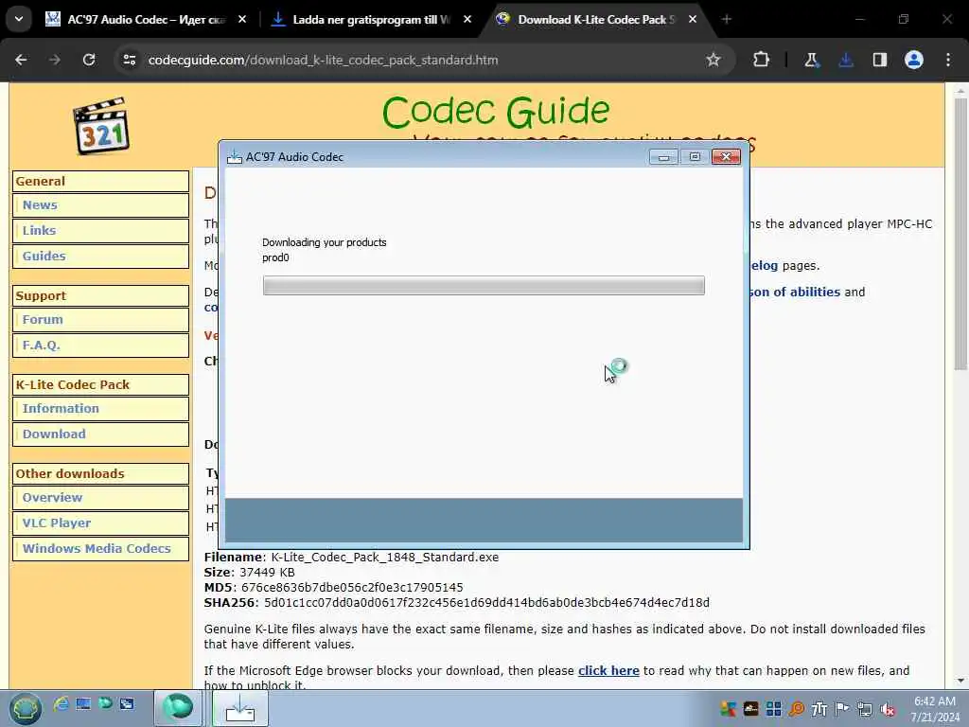The width and height of the screenshot is (969, 727).
Task: Open the taskbar clock showing 6:42 AM
Action: click(934, 709)
